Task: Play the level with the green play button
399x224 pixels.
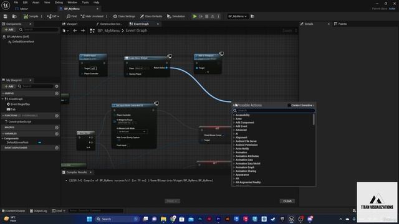Action: 195,16
